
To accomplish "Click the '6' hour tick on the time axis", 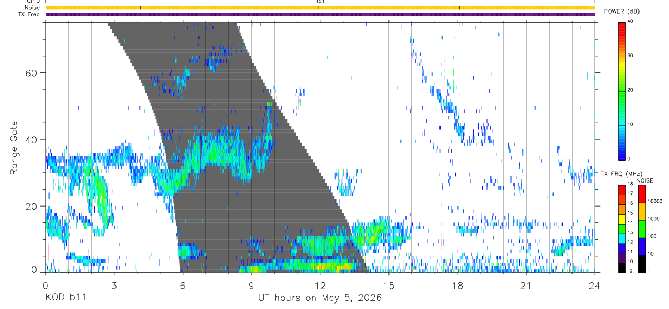I will pos(183,285).
